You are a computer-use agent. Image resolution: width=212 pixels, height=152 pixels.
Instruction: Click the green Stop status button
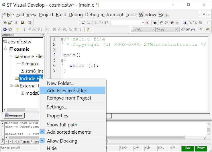pos(188,148)
